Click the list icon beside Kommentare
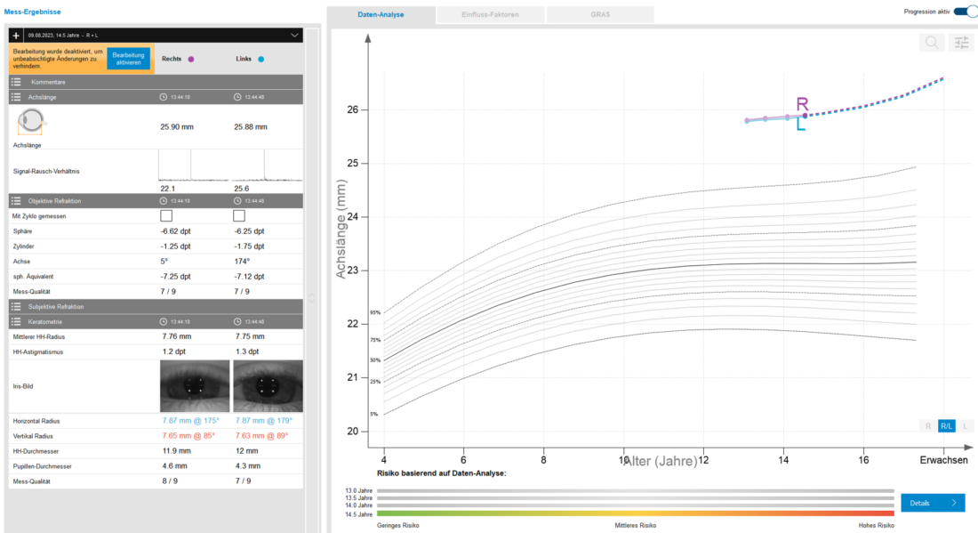The height and width of the screenshot is (533, 978). click(16, 81)
